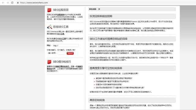Click the 投资回报率超出预期 section heading

(101, 16)
